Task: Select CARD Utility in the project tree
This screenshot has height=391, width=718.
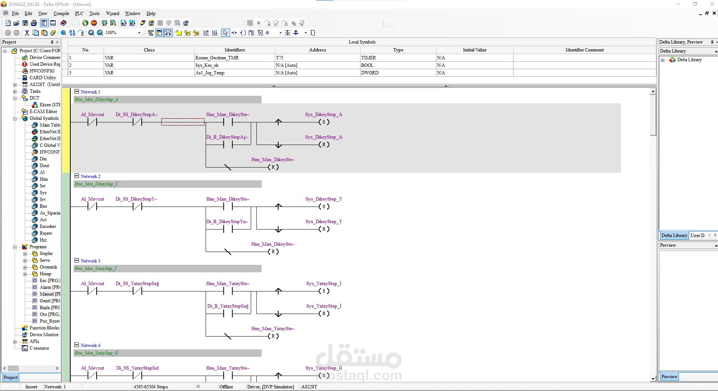Action: click(x=42, y=78)
